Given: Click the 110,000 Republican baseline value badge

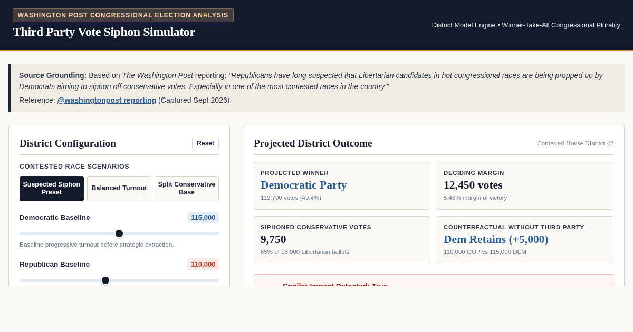Looking at the screenshot, I should pos(203,265).
